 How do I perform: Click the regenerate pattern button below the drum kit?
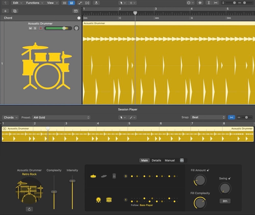(x=29, y=209)
